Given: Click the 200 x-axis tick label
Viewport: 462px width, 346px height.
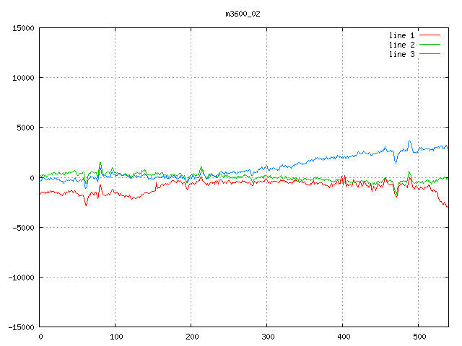Looking at the screenshot, I should (x=191, y=336).
